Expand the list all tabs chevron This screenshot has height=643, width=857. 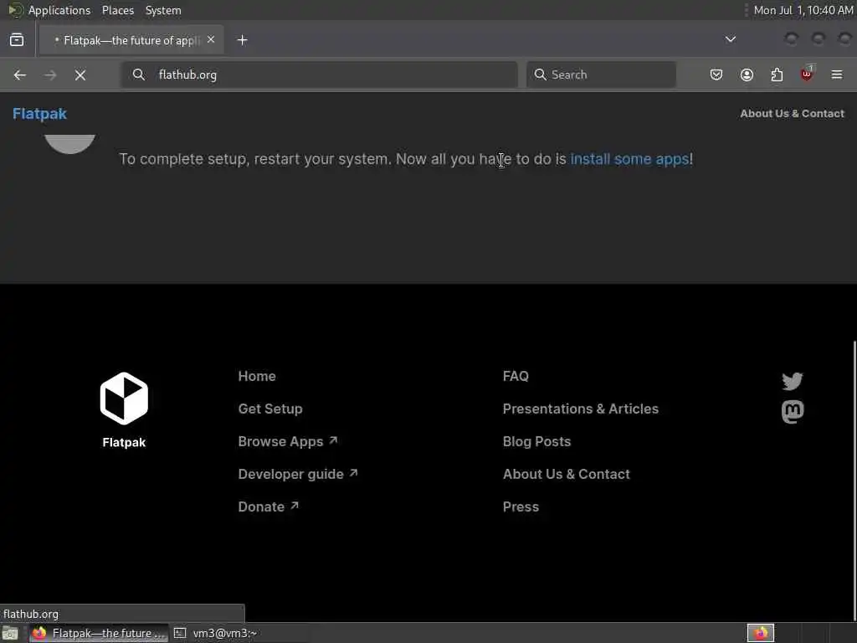click(x=730, y=39)
